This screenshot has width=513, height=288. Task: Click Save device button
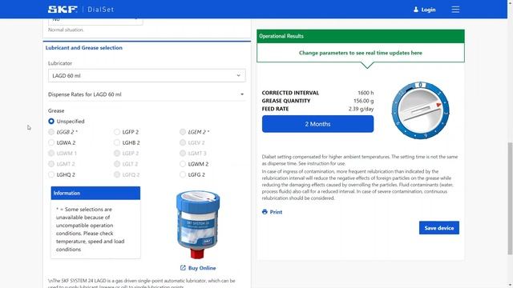[x=439, y=228]
